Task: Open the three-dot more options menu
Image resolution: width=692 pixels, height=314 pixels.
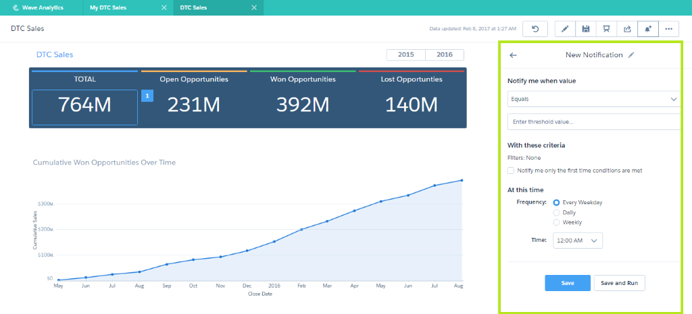Action: (x=668, y=29)
